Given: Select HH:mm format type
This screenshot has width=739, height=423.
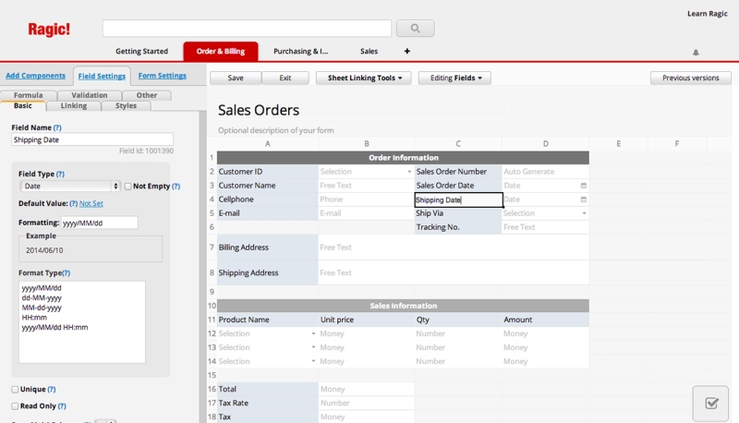Looking at the screenshot, I should click(x=34, y=318).
